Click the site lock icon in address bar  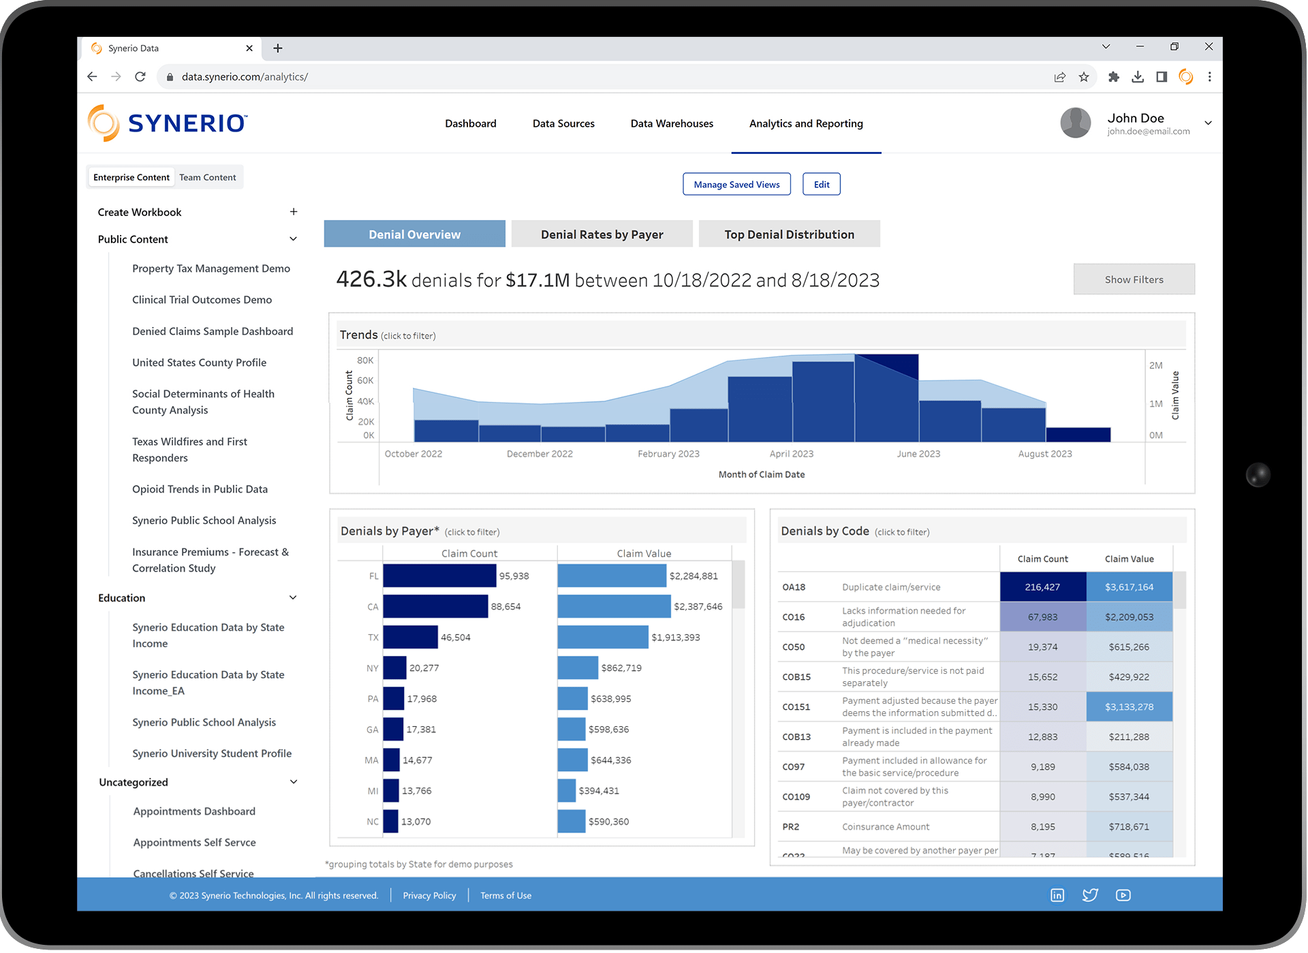pos(170,77)
